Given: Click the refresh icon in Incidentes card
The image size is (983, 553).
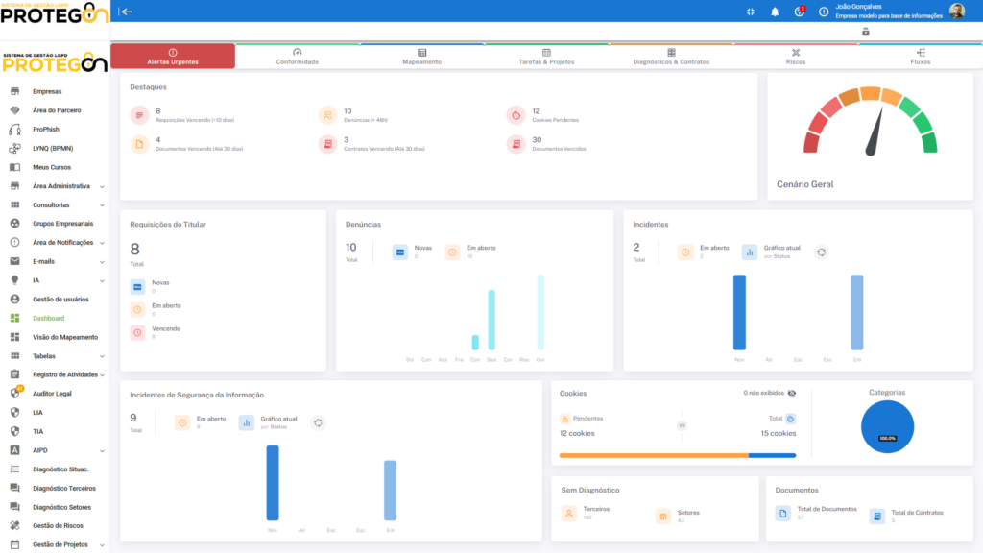Looking at the screenshot, I should click(821, 252).
